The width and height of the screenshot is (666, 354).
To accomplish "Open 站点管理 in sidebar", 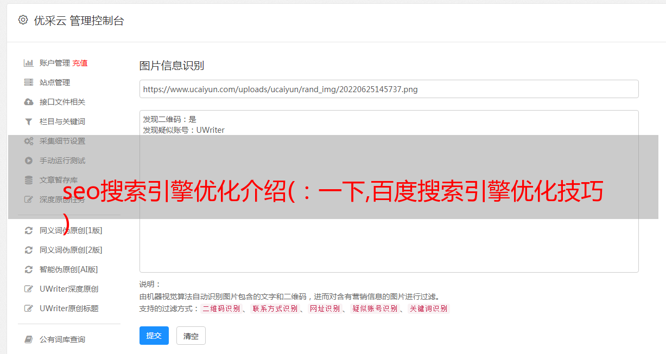I will (55, 82).
